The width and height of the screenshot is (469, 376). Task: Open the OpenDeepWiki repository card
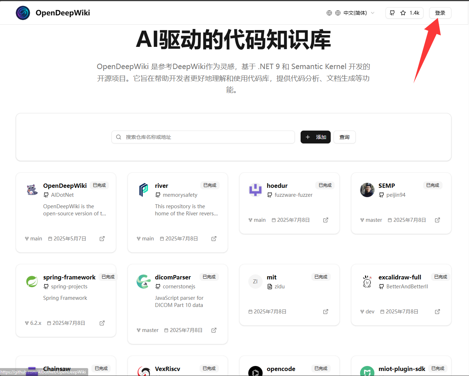point(66,212)
